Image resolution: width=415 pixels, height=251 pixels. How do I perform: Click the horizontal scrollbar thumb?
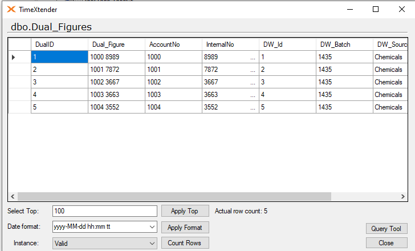point(174,196)
